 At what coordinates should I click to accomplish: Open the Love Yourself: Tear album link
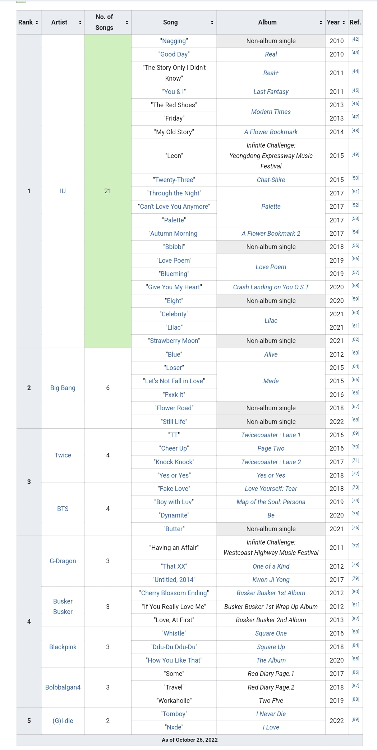click(x=271, y=489)
